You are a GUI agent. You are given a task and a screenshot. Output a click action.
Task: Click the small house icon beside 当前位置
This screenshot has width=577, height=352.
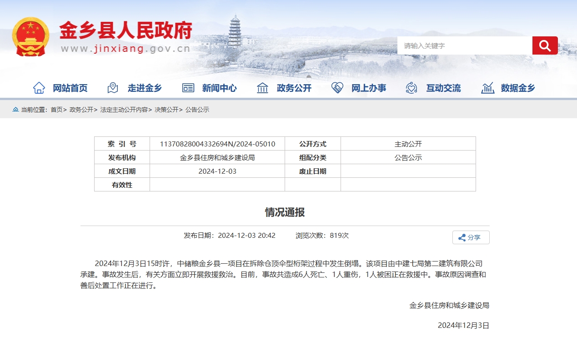tap(15, 110)
